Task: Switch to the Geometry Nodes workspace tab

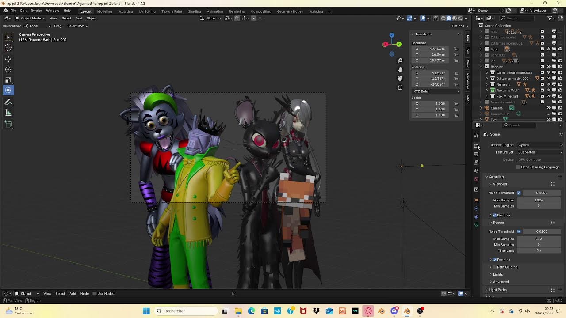Action: (x=290, y=11)
